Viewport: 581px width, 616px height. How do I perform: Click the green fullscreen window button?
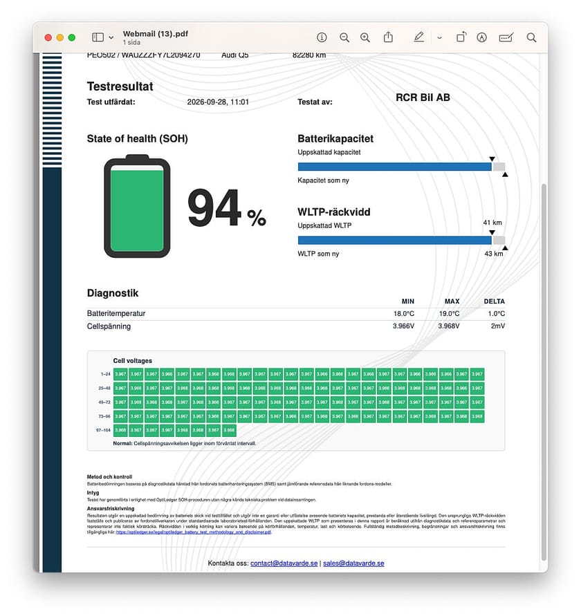point(71,38)
